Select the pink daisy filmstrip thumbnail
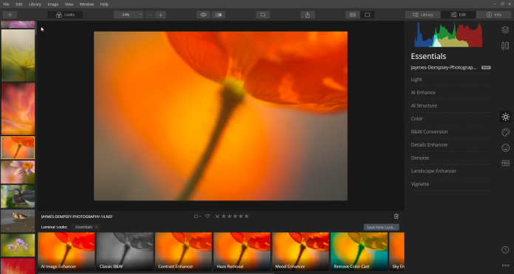Image resolution: width=514 pixels, height=274 pixels. (x=18, y=172)
